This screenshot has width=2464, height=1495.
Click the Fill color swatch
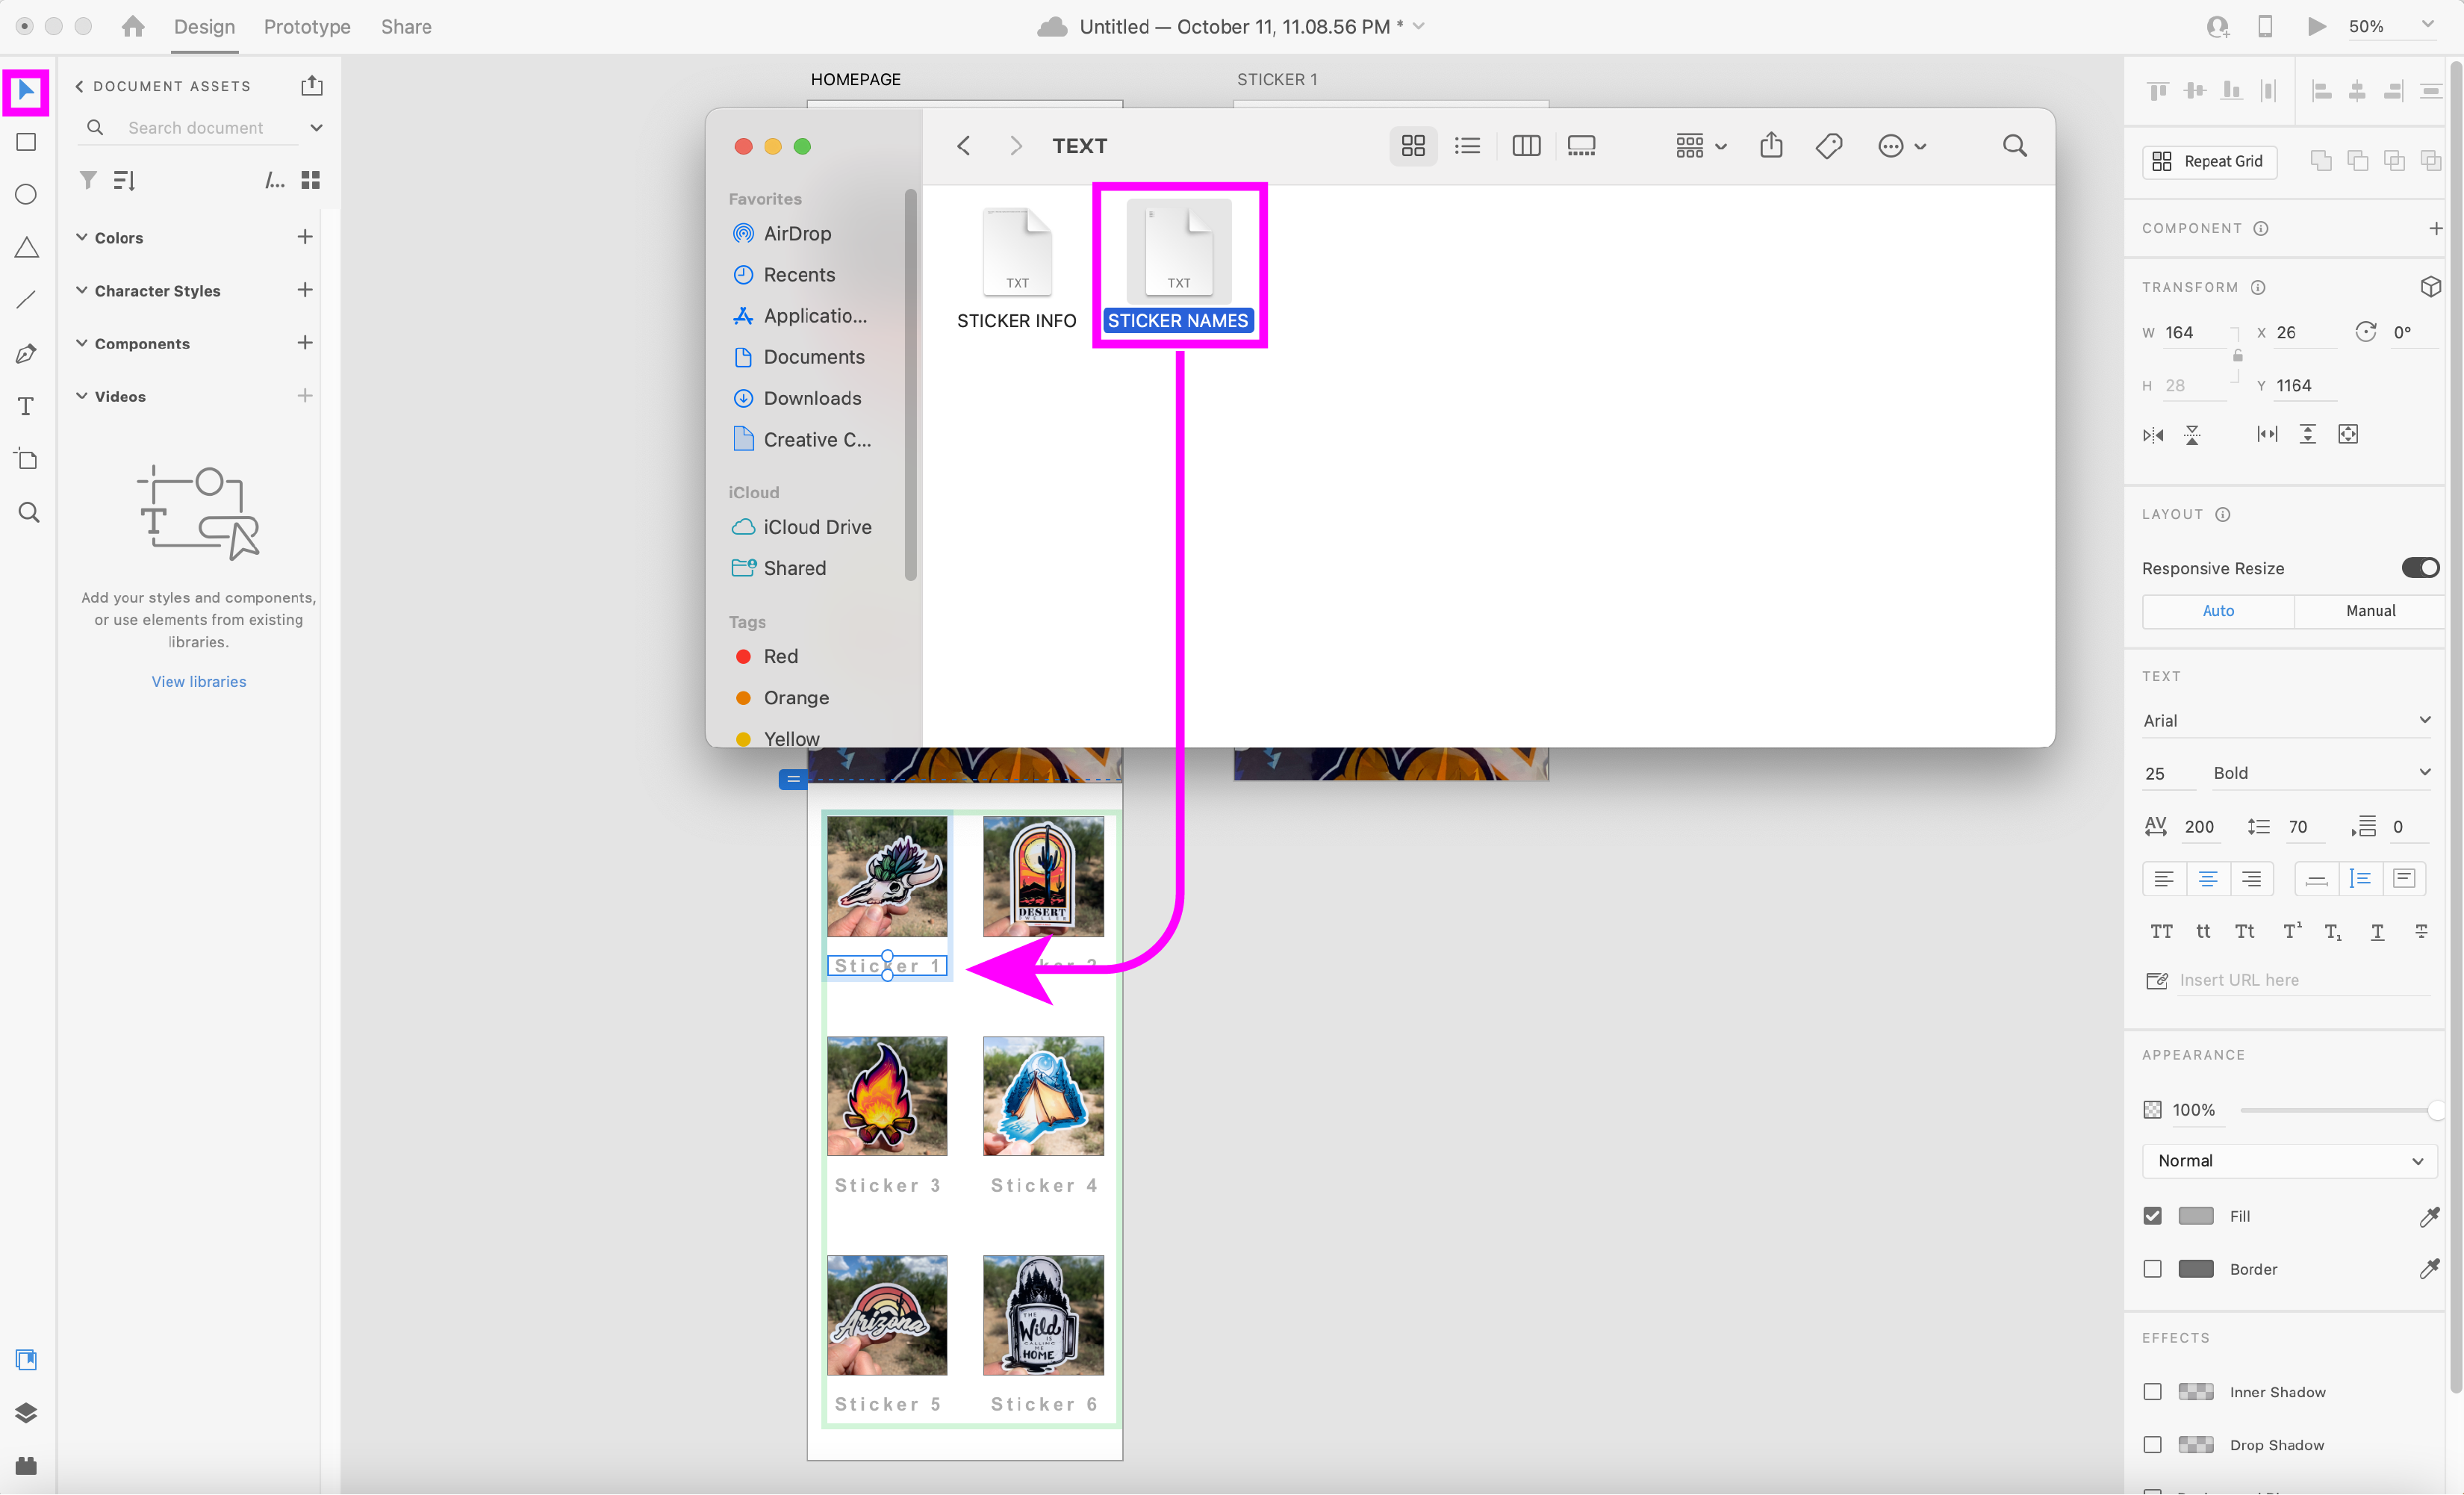tap(2195, 1215)
